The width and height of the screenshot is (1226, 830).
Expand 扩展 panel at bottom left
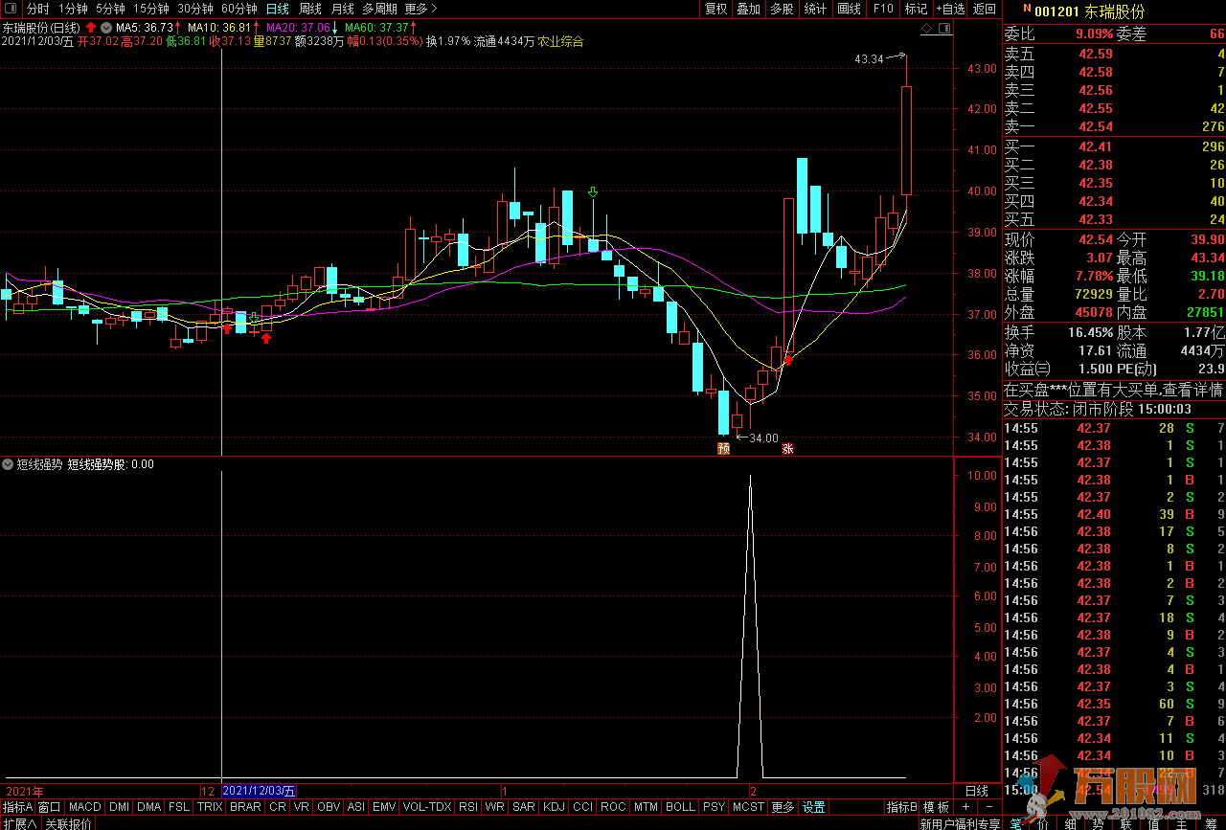[19, 823]
